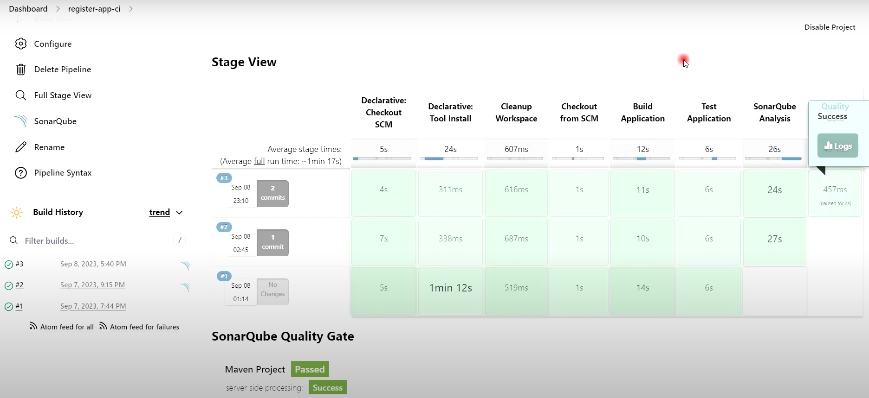This screenshot has width=869, height=398.
Task: Click the slash shortcut key hint in filter box
Action: 180,240
